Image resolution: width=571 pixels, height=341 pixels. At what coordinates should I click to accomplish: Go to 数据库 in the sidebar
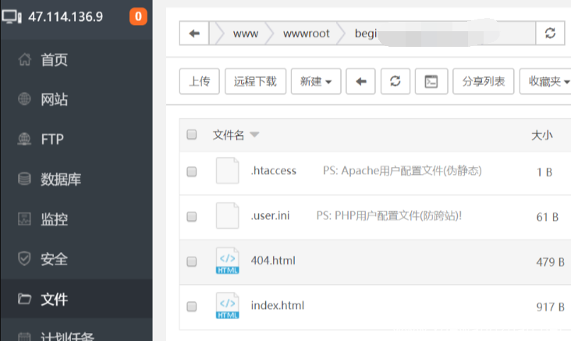[x=60, y=179]
